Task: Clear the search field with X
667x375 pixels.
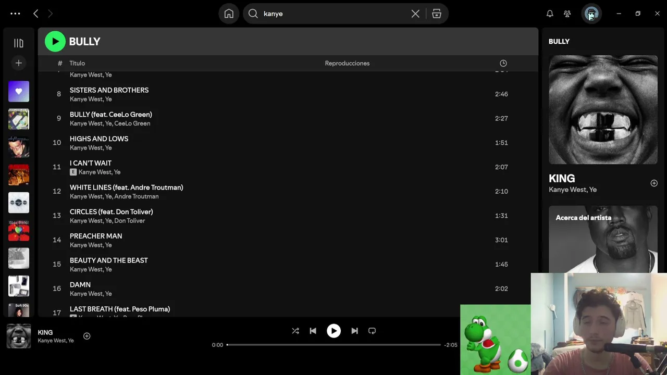Action: click(x=415, y=14)
